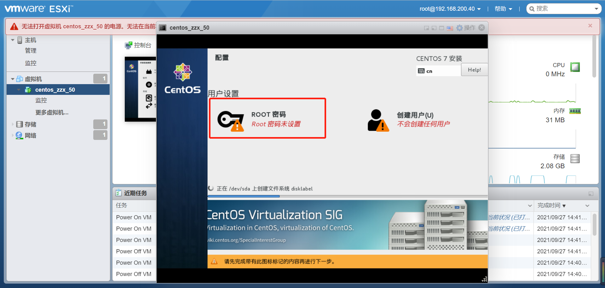The height and width of the screenshot is (288, 605).
Task: Click the memory (内存) module icon
Action: coord(575,111)
